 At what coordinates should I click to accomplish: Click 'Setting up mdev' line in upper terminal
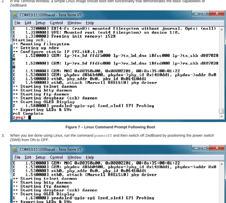[x=36, y=48]
